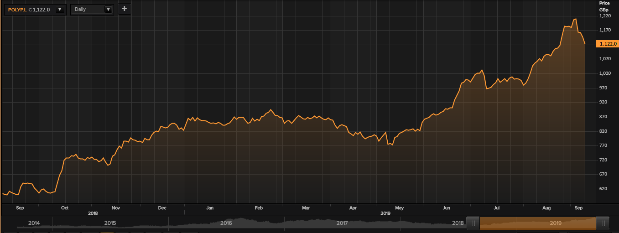619x233 pixels.
Task: Jump to 2014 in the timeline navigator
Action: pyautogui.click(x=34, y=223)
